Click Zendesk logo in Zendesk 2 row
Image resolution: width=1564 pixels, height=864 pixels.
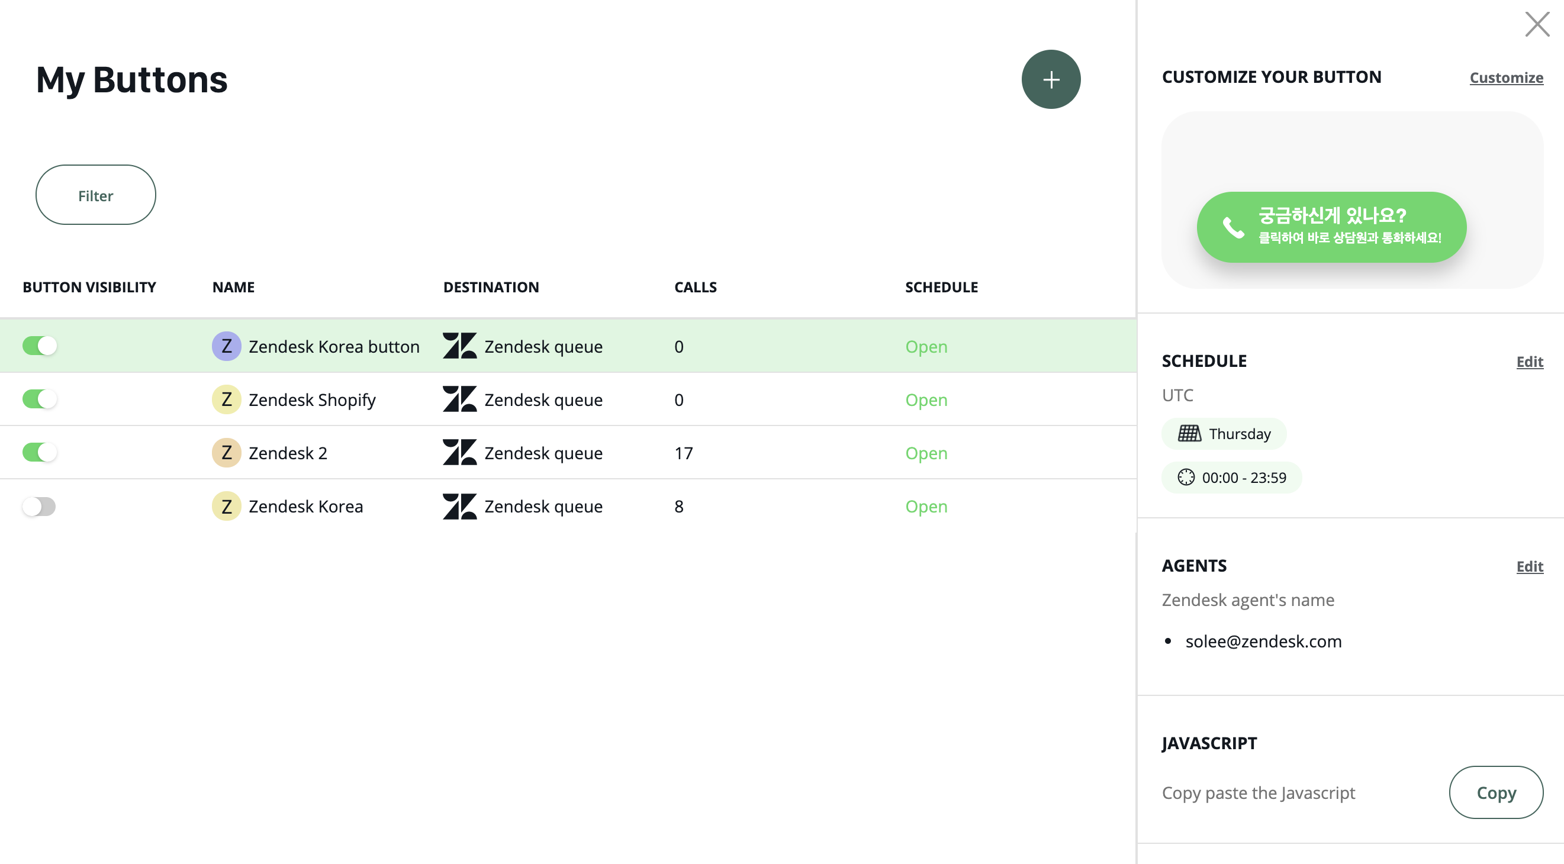coord(459,453)
